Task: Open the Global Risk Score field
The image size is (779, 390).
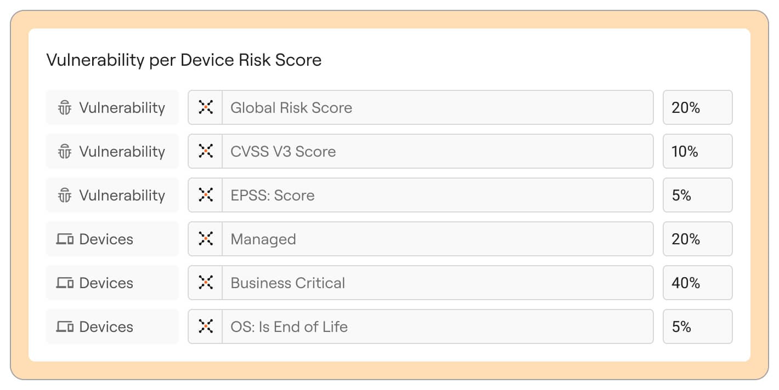Action: click(437, 107)
